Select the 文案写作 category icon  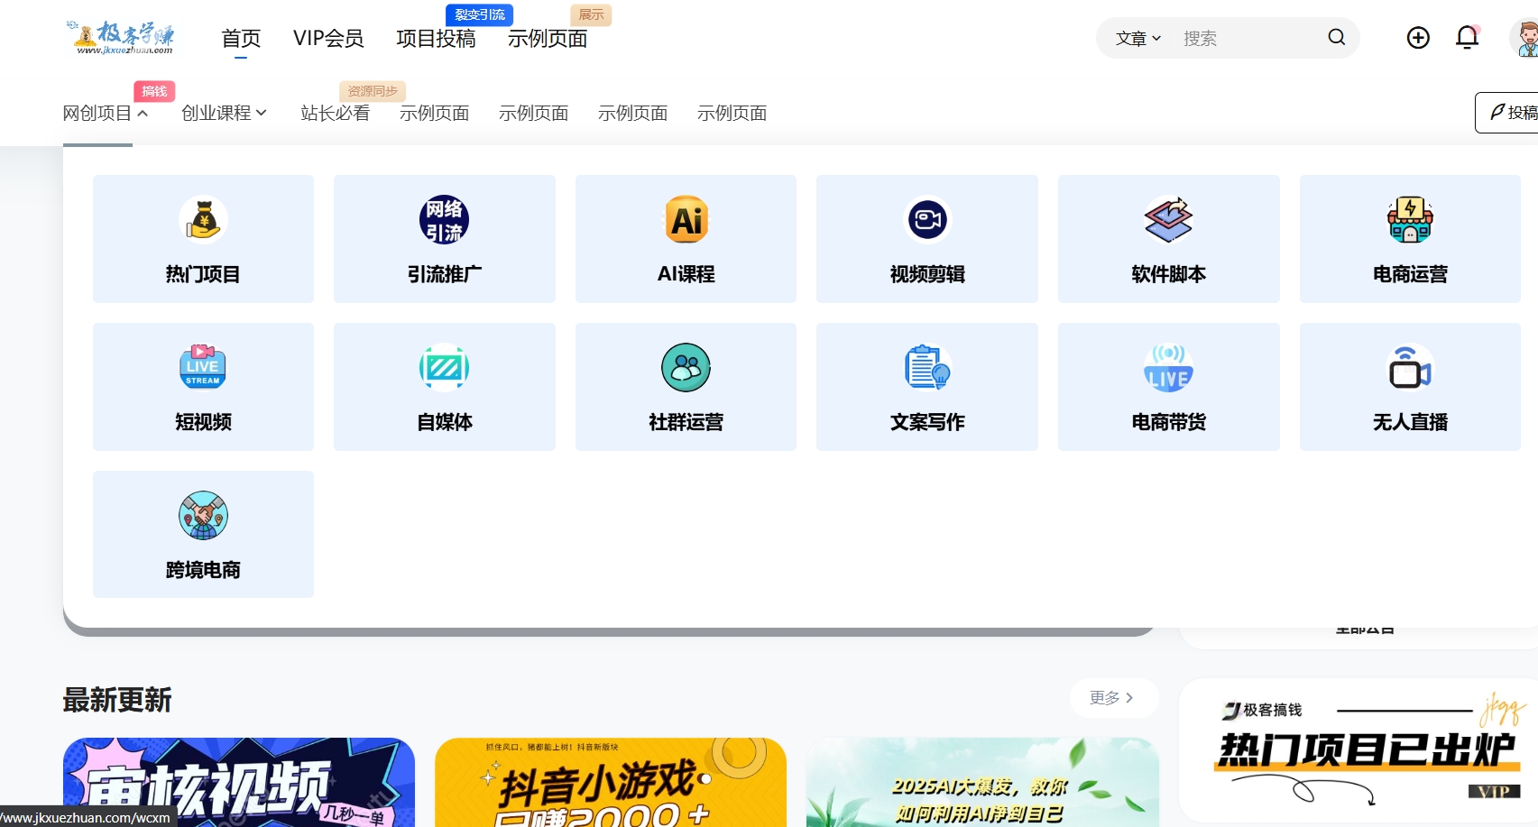(x=926, y=386)
